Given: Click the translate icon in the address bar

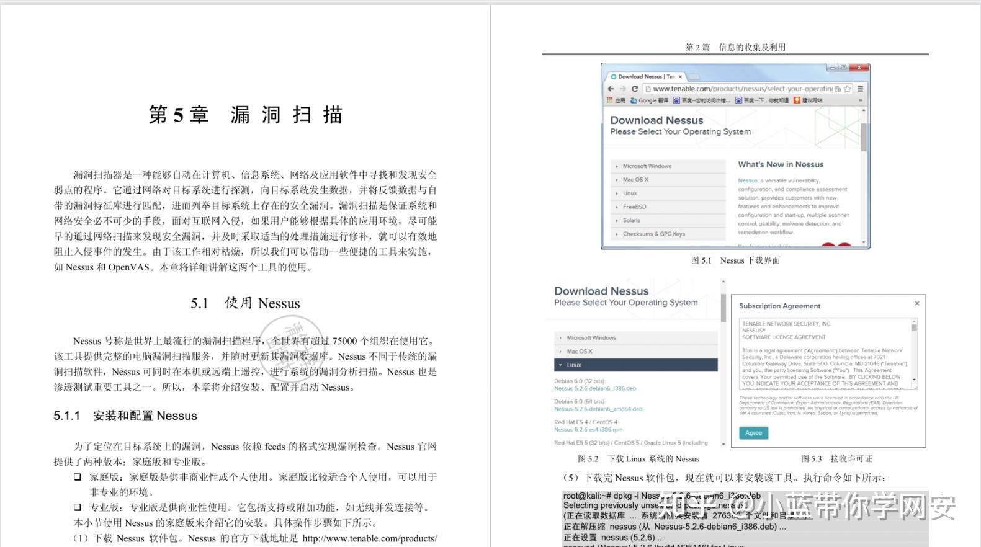Looking at the screenshot, I should pyautogui.click(x=838, y=89).
